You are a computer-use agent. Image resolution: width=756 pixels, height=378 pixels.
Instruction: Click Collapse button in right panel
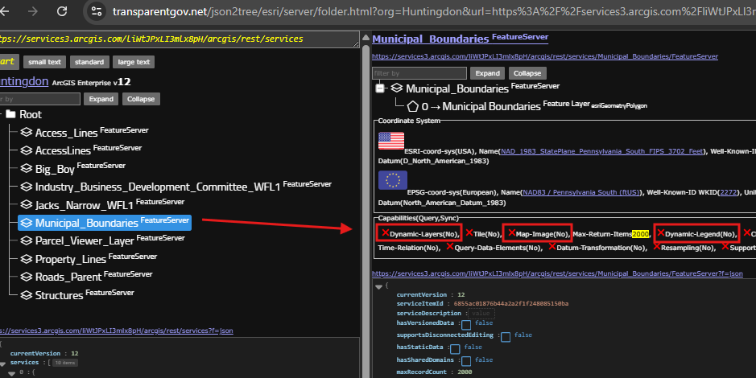pos(527,73)
